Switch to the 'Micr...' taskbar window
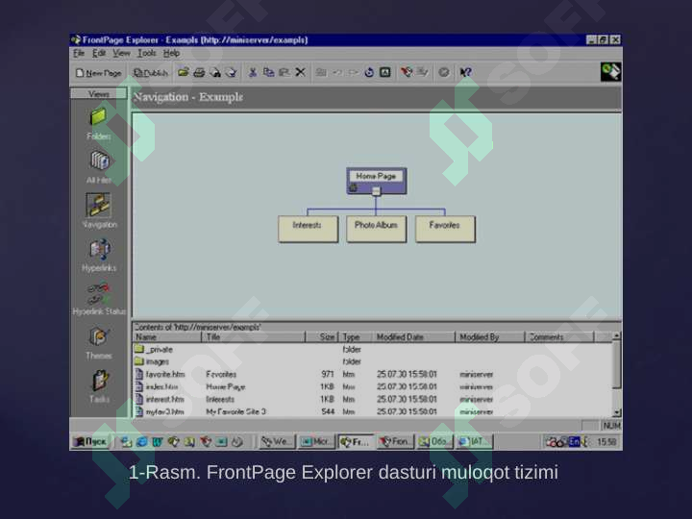Viewport: 692px width, 519px height. [316, 441]
